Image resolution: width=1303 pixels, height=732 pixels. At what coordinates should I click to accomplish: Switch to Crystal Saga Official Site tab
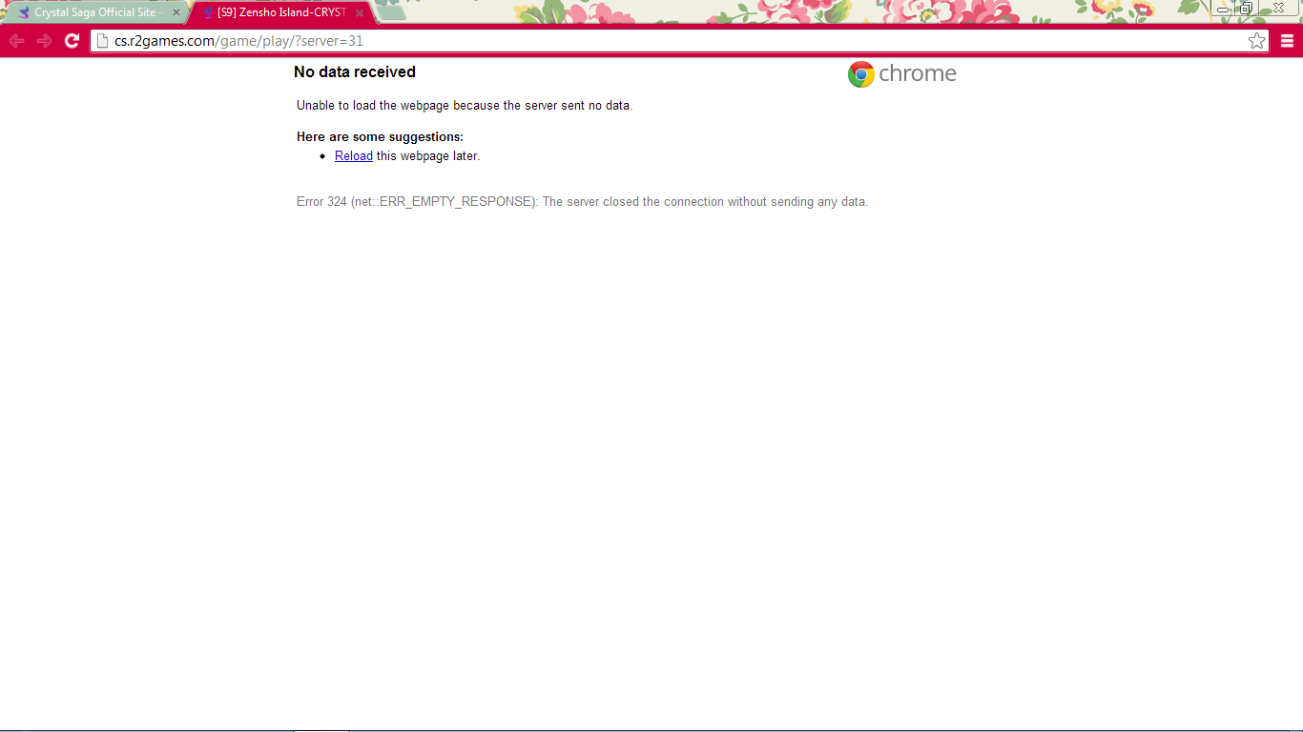coord(94,13)
